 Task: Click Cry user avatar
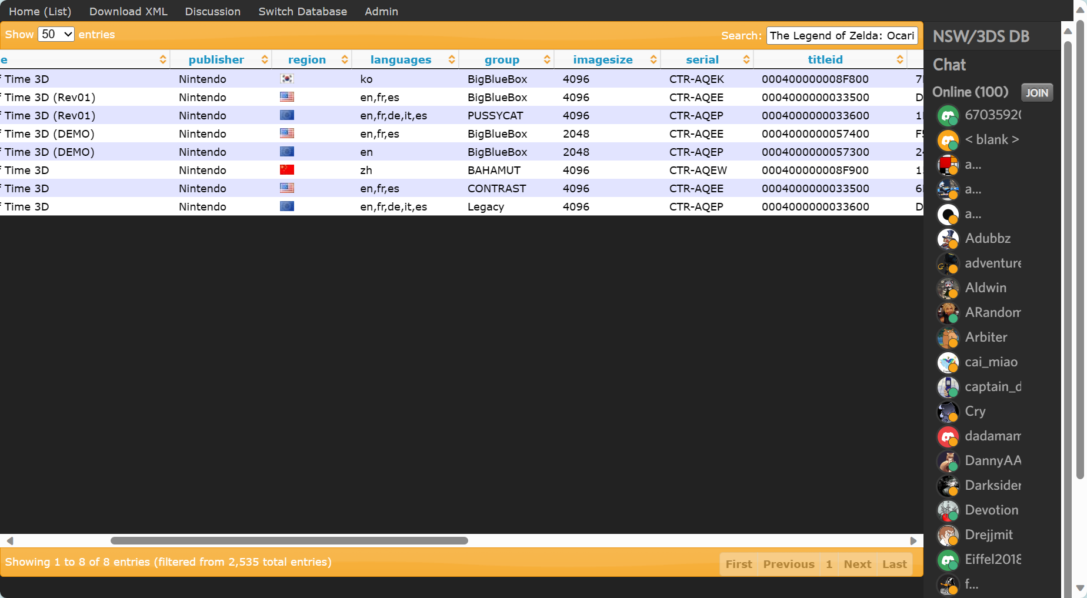pos(948,412)
